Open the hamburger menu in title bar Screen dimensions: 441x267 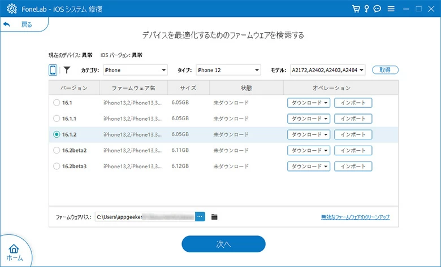pyautogui.click(x=391, y=9)
